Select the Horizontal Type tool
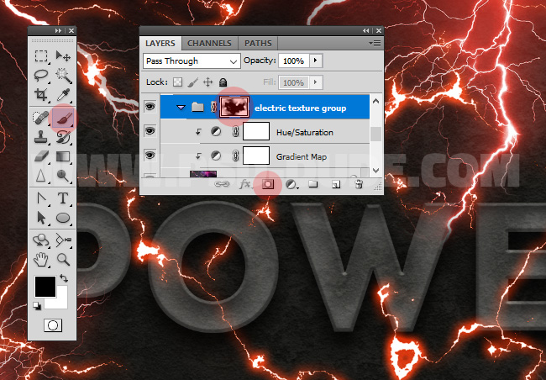This screenshot has width=546, height=380. point(63,198)
